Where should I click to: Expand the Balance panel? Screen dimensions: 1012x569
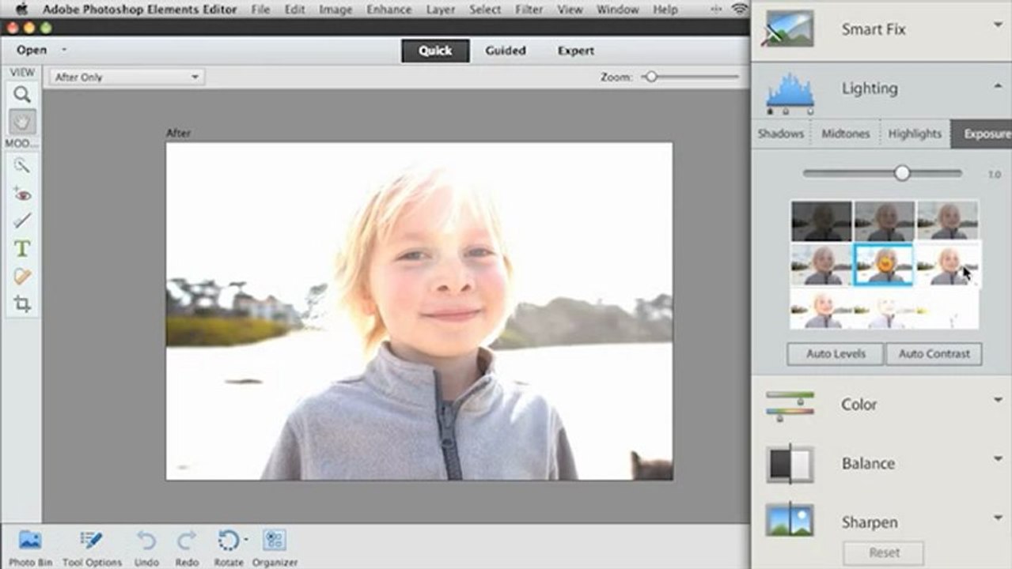[998, 459]
